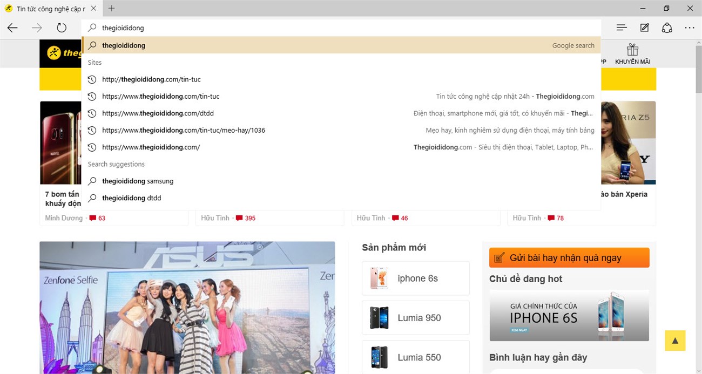The height and width of the screenshot is (374, 702).
Task: Open a new tab with plus button
Action: pos(111,9)
